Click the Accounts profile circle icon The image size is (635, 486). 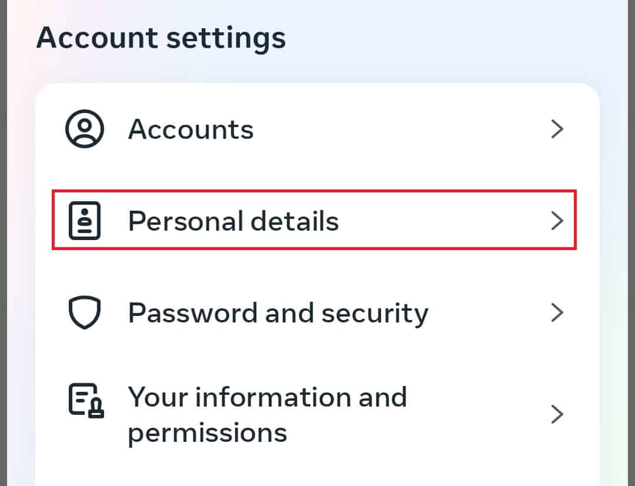click(85, 129)
